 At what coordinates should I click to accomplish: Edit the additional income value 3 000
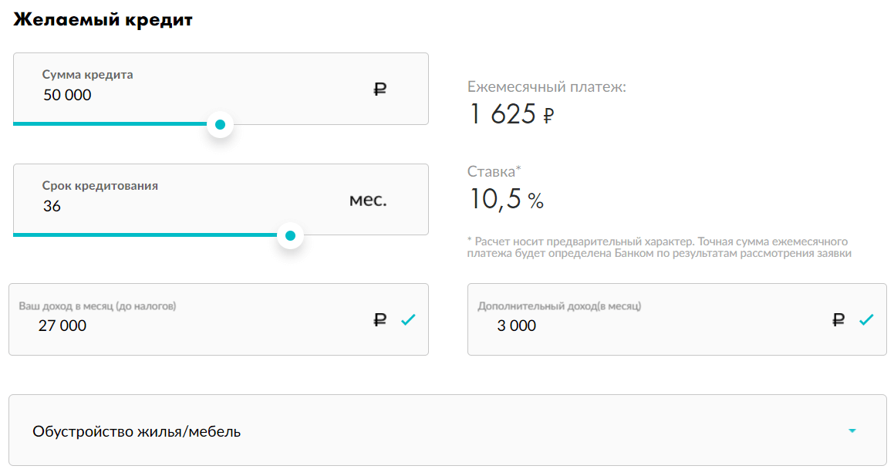(x=516, y=326)
